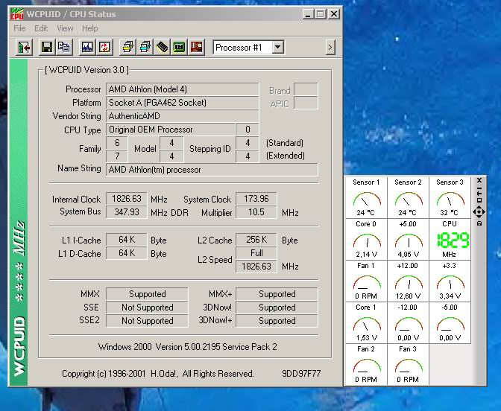Click the CPU Type 'Original OEM Processor'
Viewport: 501px width, 411px height.
pyautogui.click(x=170, y=130)
